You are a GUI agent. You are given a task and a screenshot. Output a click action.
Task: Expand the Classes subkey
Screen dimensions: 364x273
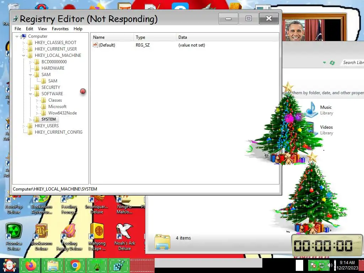click(37, 101)
